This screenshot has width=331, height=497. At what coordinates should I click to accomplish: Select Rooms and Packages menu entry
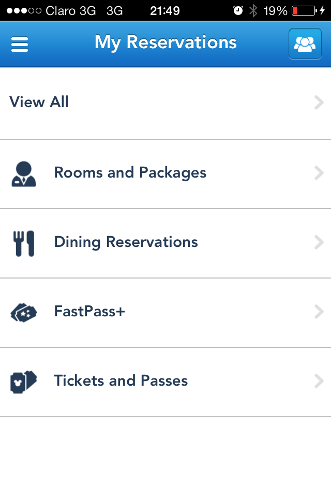pos(165,174)
